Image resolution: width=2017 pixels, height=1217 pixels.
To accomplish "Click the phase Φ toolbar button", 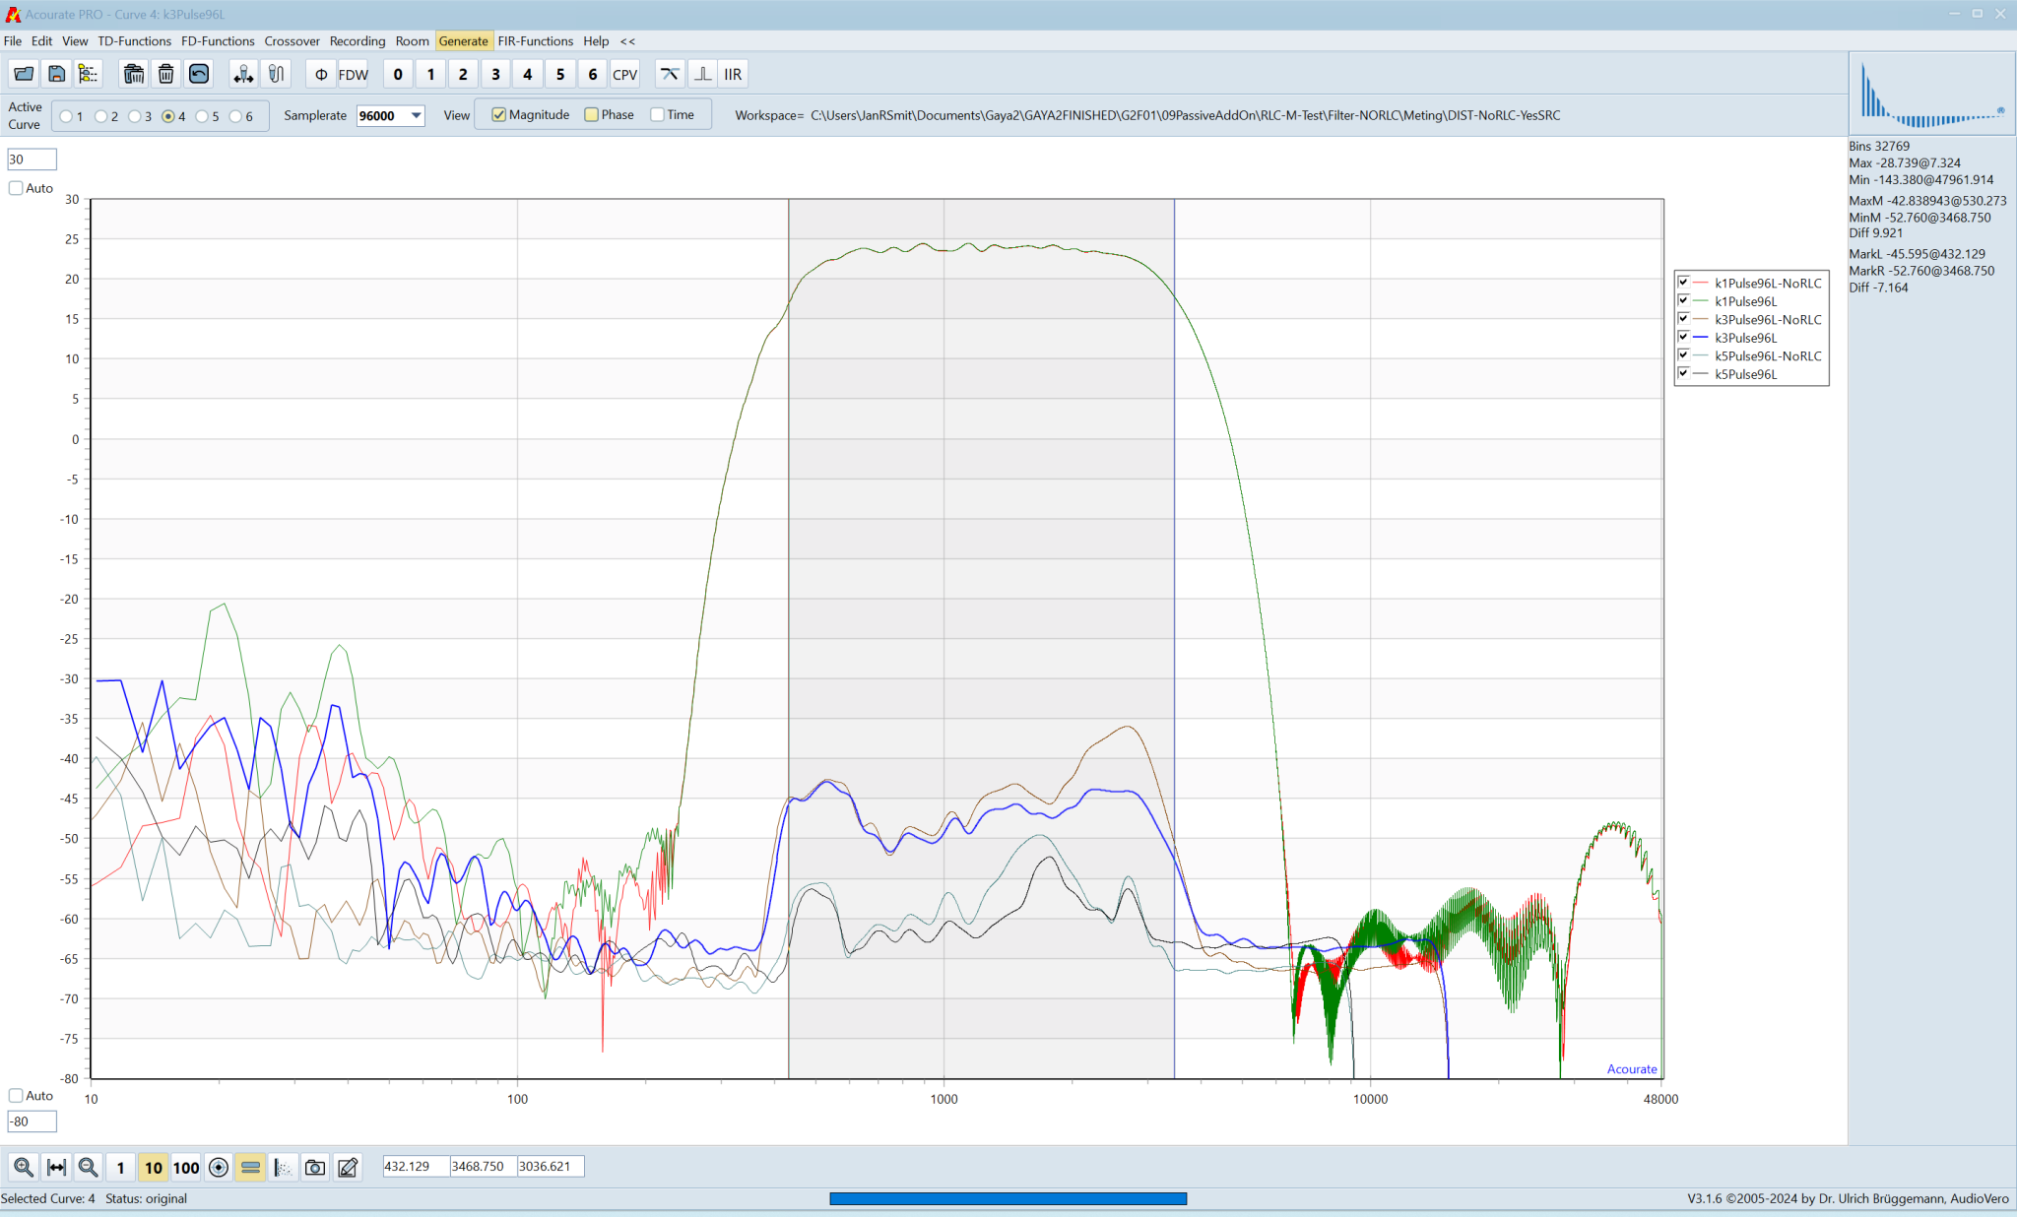I will click(321, 74).
